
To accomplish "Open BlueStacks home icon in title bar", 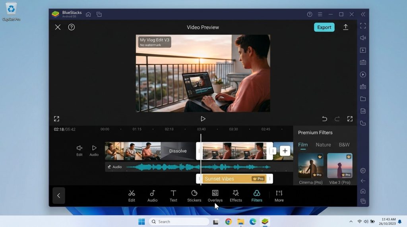I will (x=88, y=14).
